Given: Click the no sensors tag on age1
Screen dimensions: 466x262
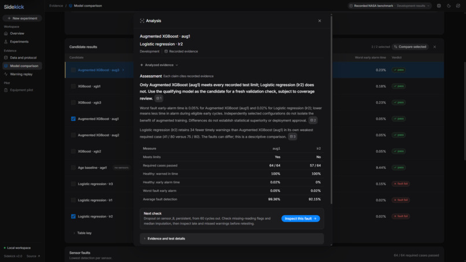Looking at the screenshot, I should 121,168.
